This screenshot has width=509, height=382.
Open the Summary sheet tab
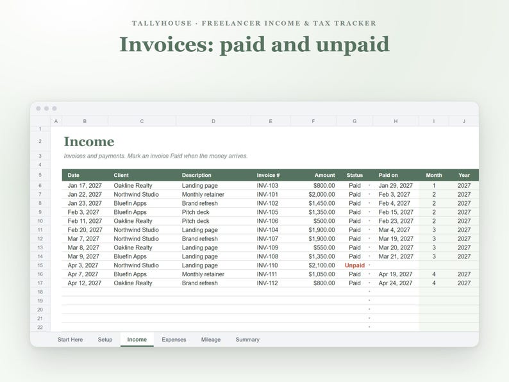tap(247, 340)
